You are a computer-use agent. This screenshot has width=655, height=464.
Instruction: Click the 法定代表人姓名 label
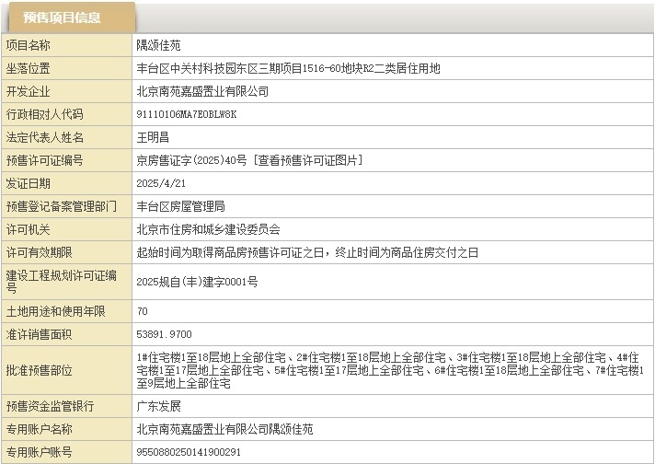45,137
